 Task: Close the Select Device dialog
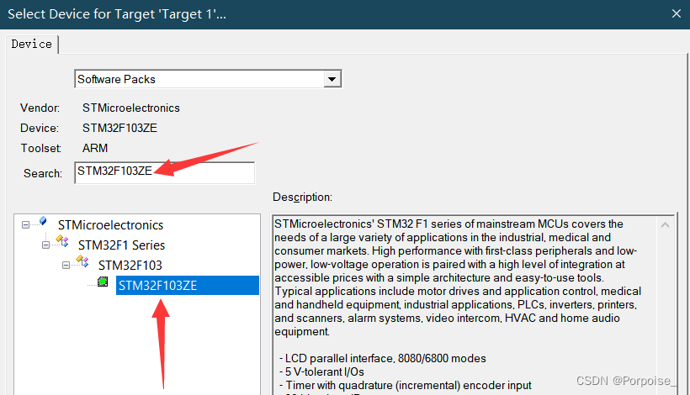(x=677, y=14)
